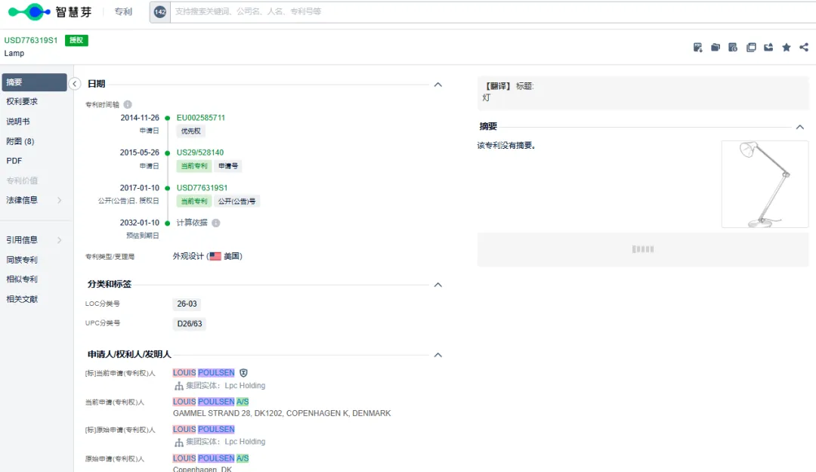The height and width of the screenshot is (472, 816).
Task: Click the group entity icon under original assignee
Action: pos(178,442)
